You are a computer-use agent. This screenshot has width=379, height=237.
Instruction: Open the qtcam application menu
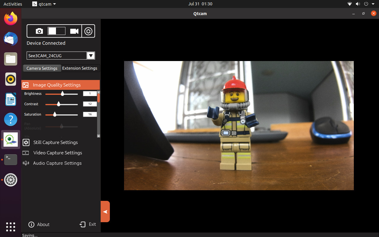click(44, 4)
